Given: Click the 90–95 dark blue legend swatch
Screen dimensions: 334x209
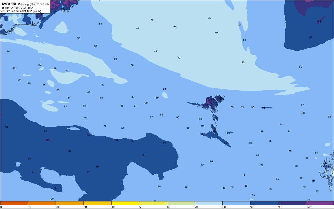Looking at the screenshot, I should click(x=264, y=203).
